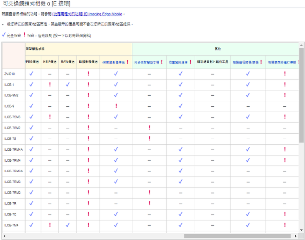Click ILCE-9 row's 位置資訊連結 check mark
Image resolution: width=305 pixels, height=240 pixels.
180,106
